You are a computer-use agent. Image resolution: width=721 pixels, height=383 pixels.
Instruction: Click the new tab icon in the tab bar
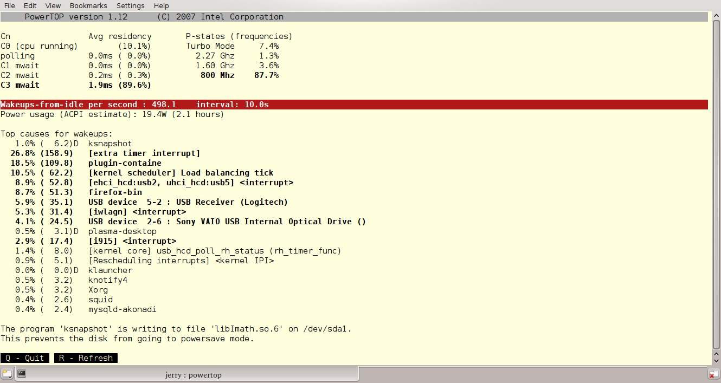pos(7,374)
